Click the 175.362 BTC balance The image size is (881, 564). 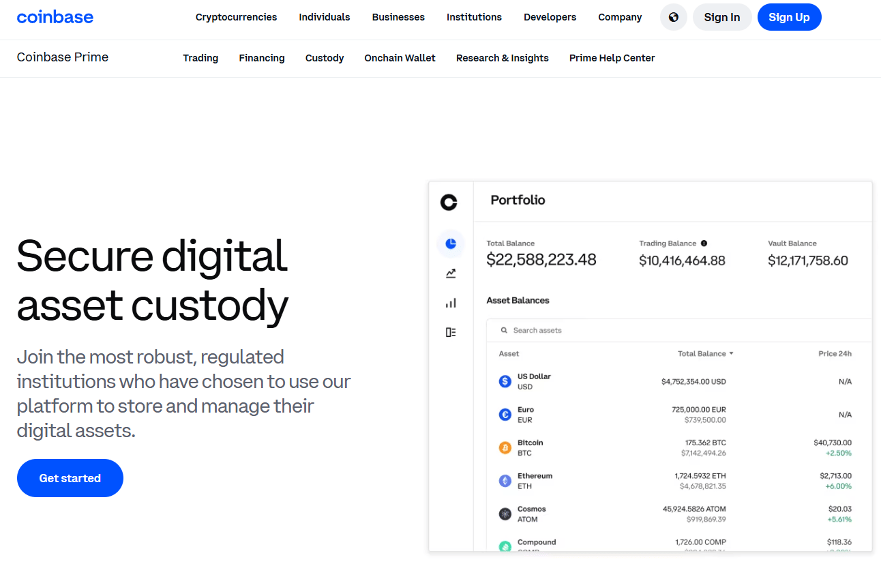click(x=706, y=443)
